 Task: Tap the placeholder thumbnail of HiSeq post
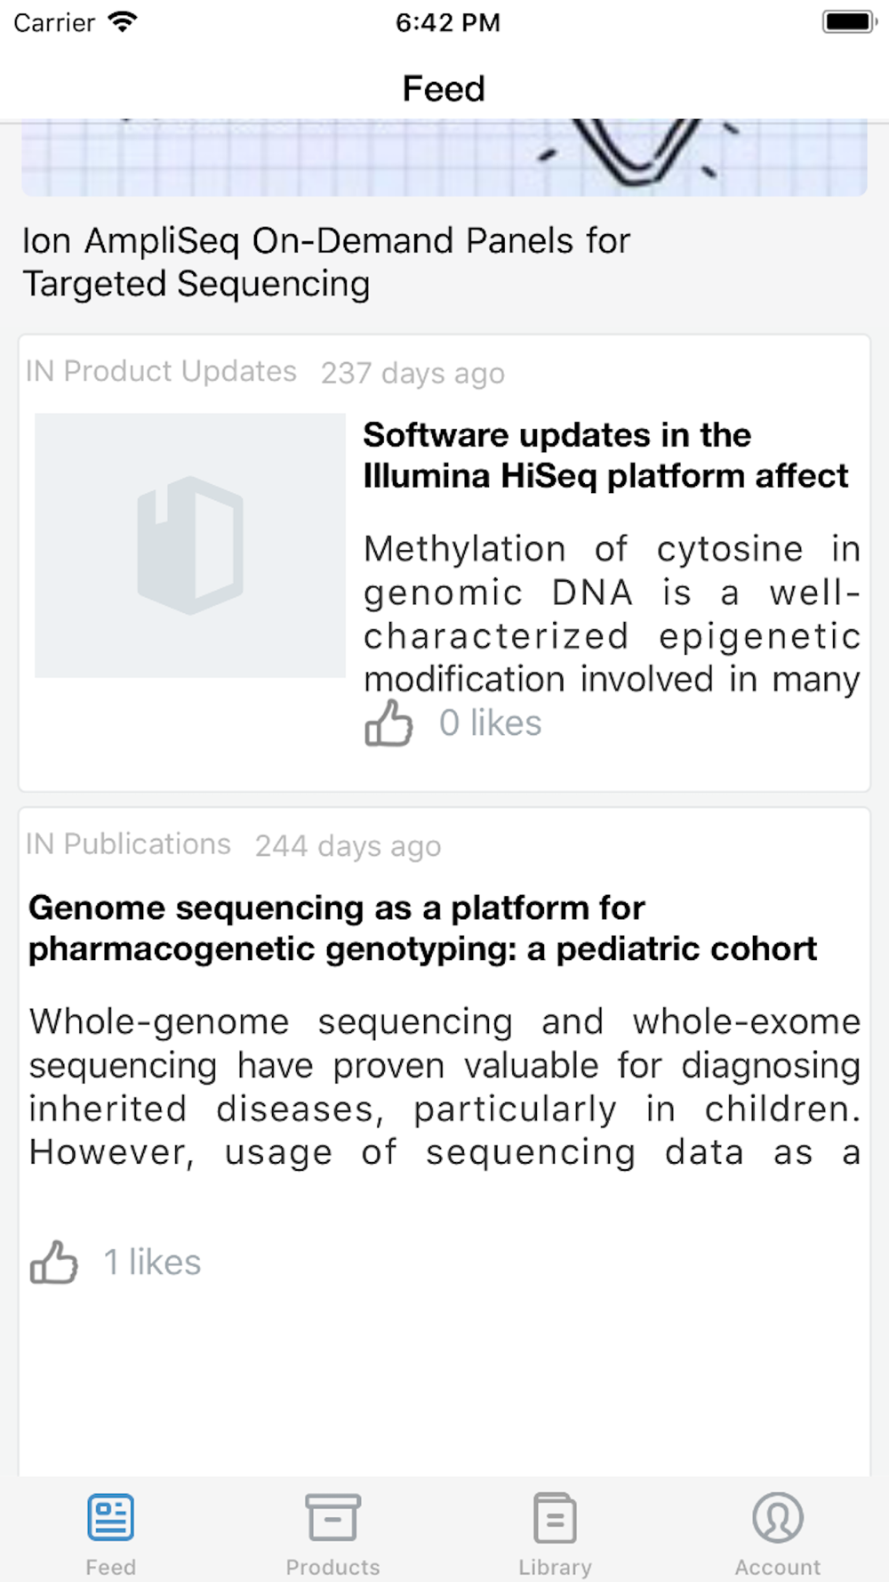click(190, 545)
